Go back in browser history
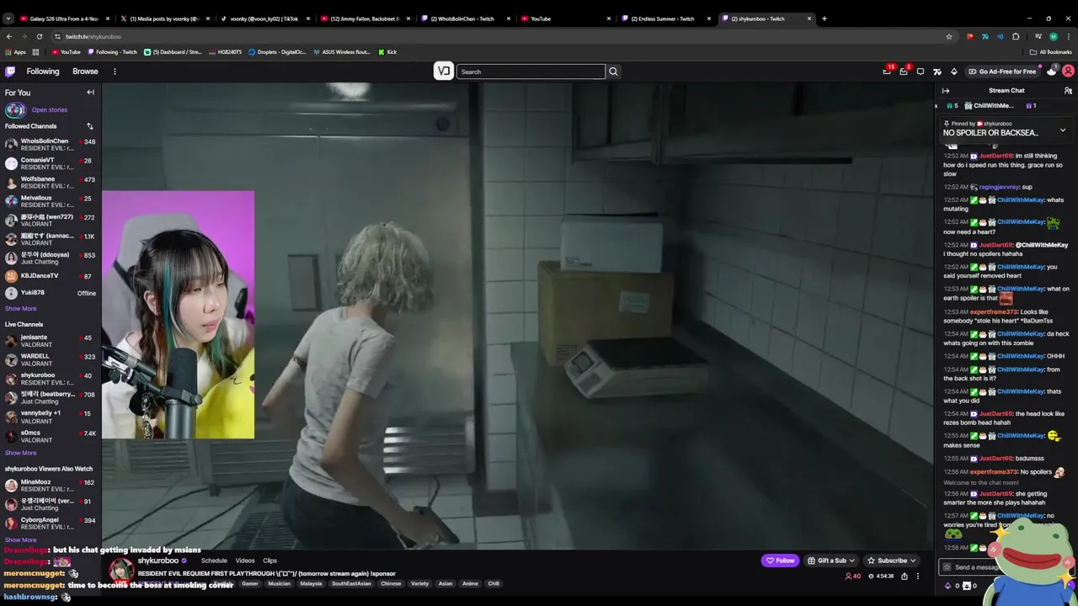This screenshot has height=606, width=1078. point(9,36)
